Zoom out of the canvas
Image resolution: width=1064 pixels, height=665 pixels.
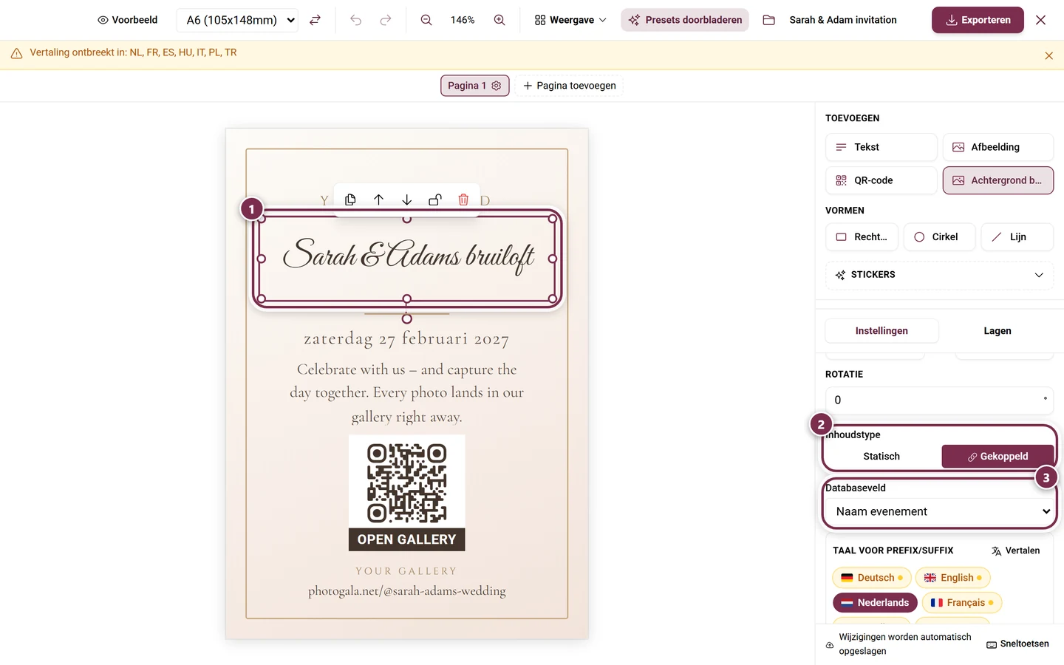426,20
